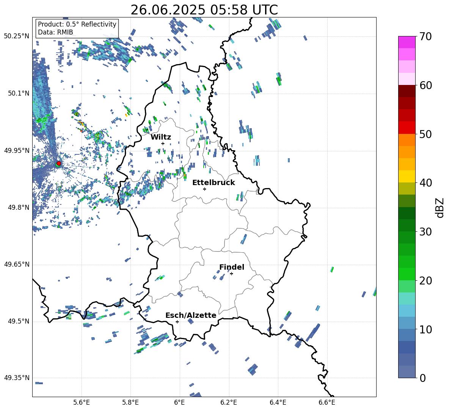Click the 49.65°N latitude label

pyautogui.click(x=17, y=264)
